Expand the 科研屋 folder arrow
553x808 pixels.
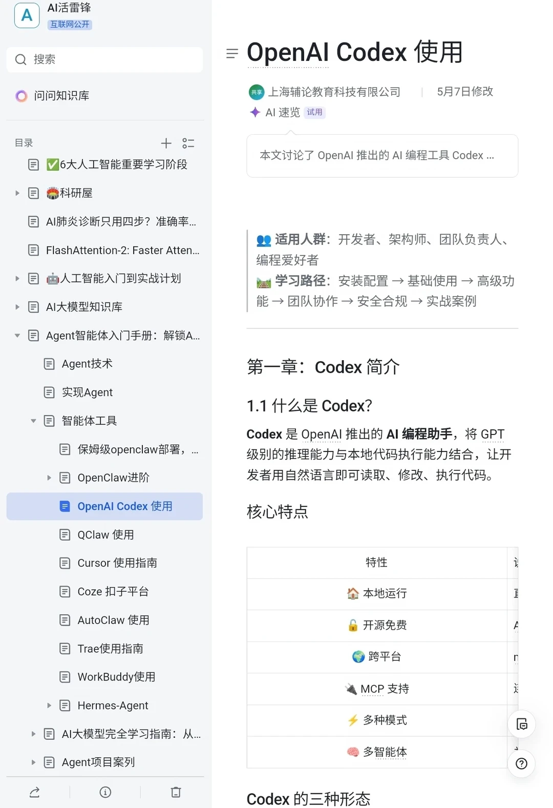pos(17,193)
